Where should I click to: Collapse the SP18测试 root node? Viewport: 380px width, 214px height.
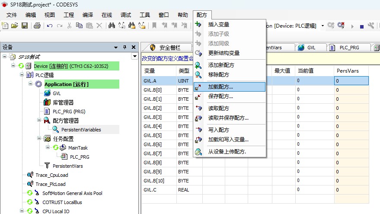[5, 57]
